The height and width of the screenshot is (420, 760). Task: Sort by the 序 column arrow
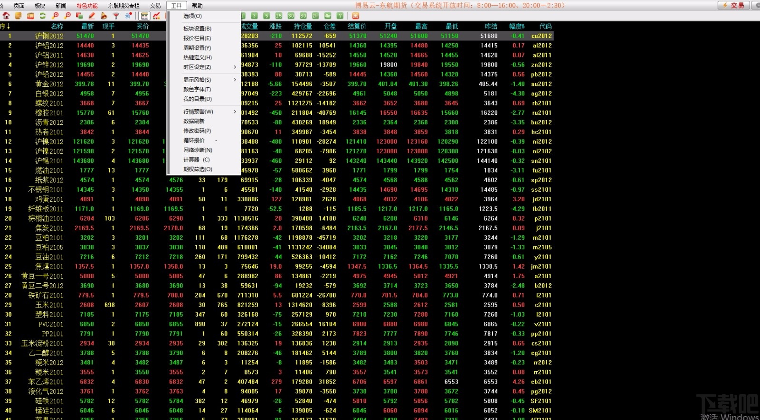(x=8, y=27)
